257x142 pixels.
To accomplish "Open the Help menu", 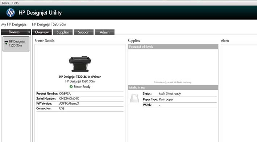I will [16, 3].
